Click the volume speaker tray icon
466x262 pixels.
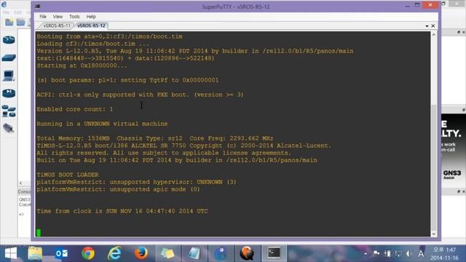(x=409, y=253)
